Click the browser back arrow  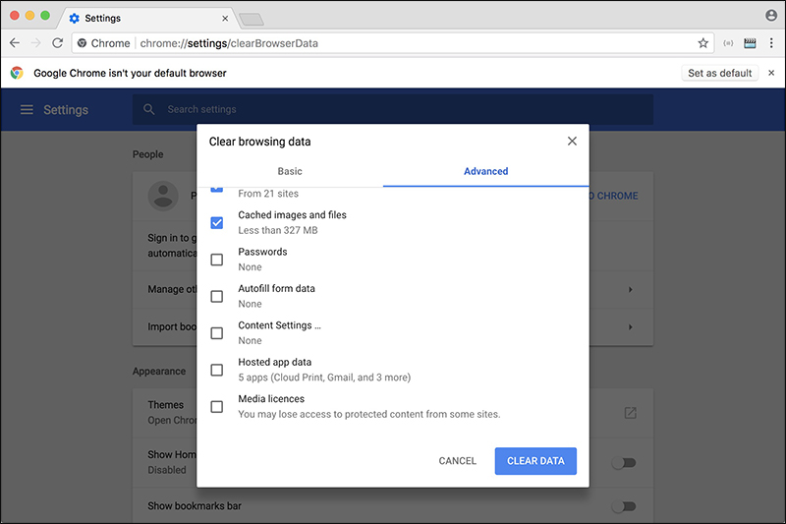point(15,43)
